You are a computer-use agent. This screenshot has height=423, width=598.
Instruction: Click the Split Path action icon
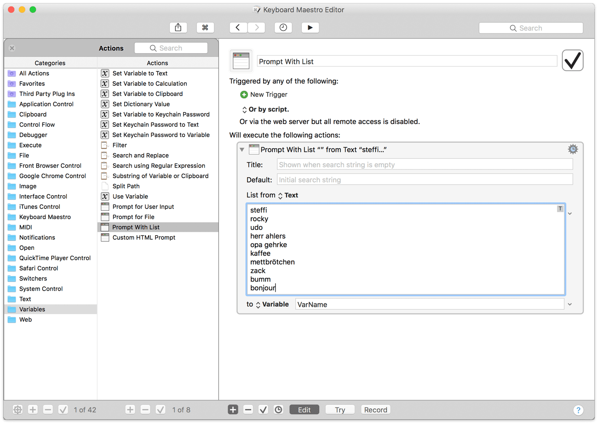point(104,186)
